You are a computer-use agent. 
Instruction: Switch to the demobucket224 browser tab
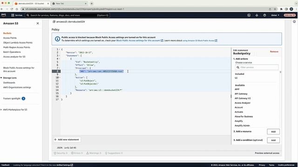(31, 3)
